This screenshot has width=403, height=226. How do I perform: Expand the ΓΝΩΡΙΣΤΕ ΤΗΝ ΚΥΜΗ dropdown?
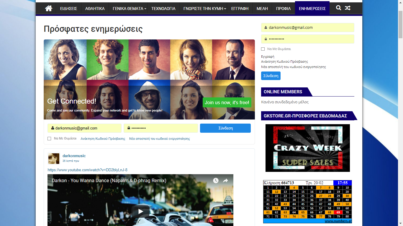(x=205, y=9)
